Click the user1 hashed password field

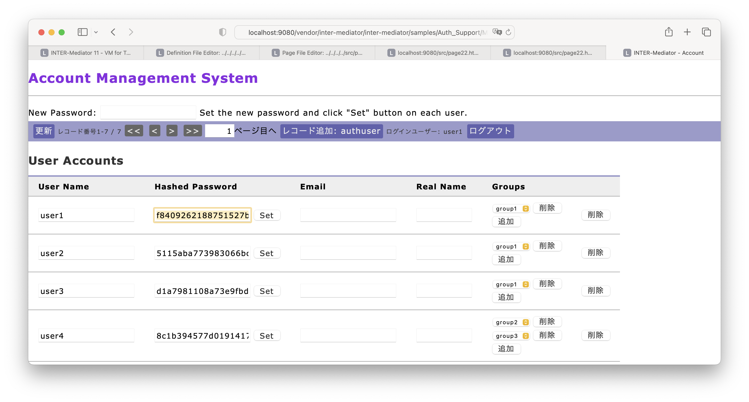[202, 215]
